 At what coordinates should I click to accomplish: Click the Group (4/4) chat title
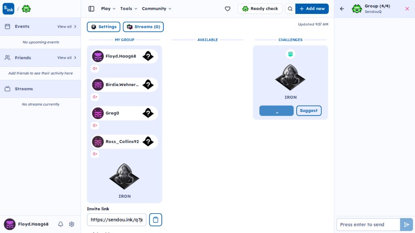(377, 6)
